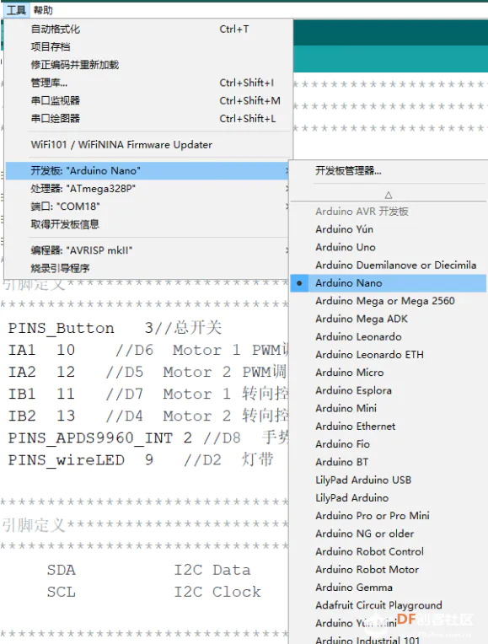This screenshot has width=488, height=644.
Task: Select the Arduino Micro board
Action: [x=389, y=373]
